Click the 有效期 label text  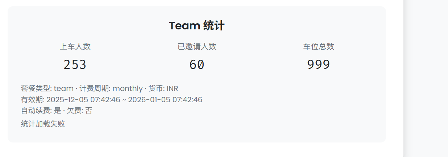click(x=32, y=100)
